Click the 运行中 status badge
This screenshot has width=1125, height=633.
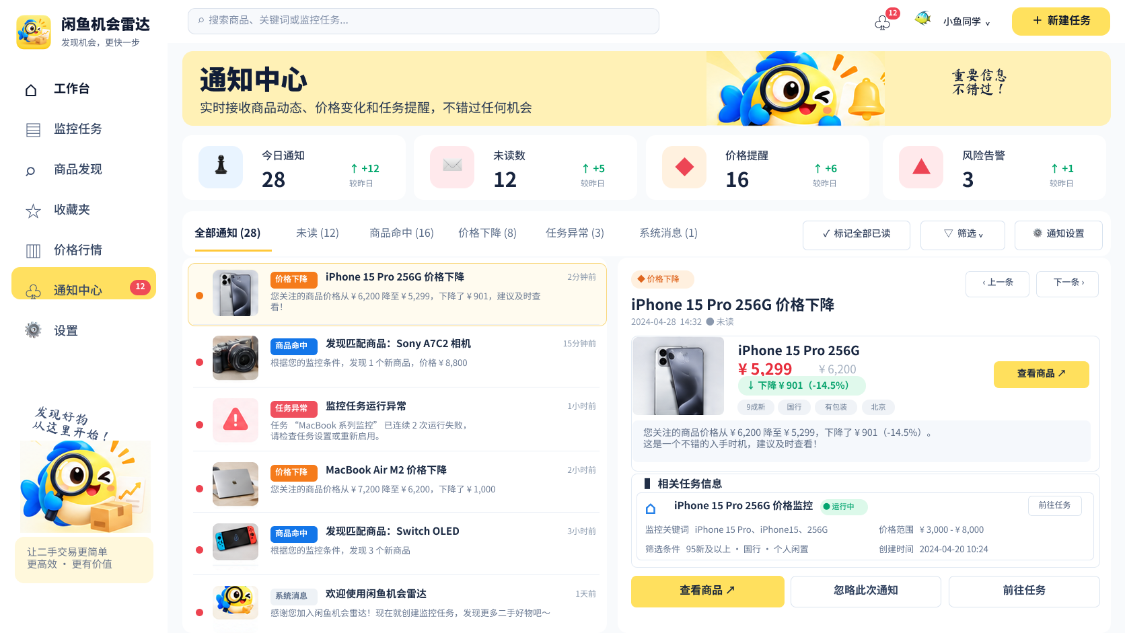(x=844, y=507)
